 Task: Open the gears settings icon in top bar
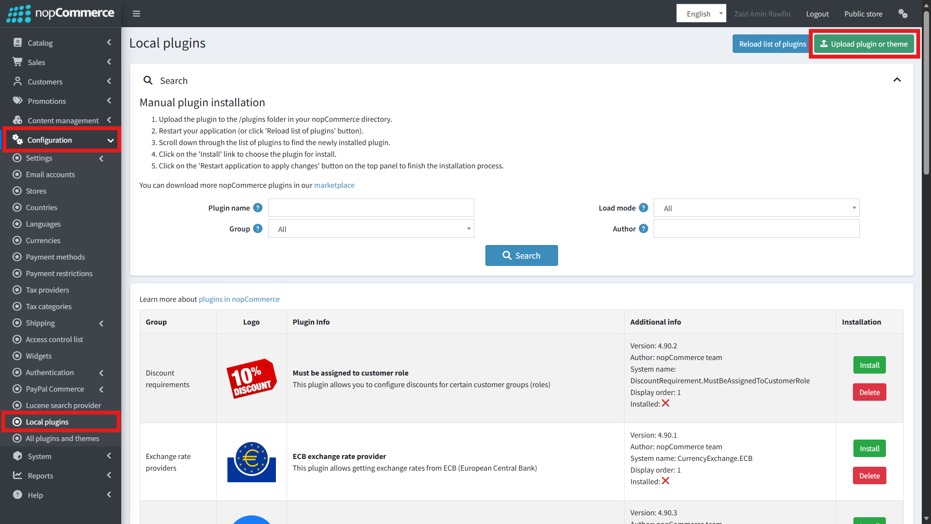pyautogui.click(x=903, y=14)
